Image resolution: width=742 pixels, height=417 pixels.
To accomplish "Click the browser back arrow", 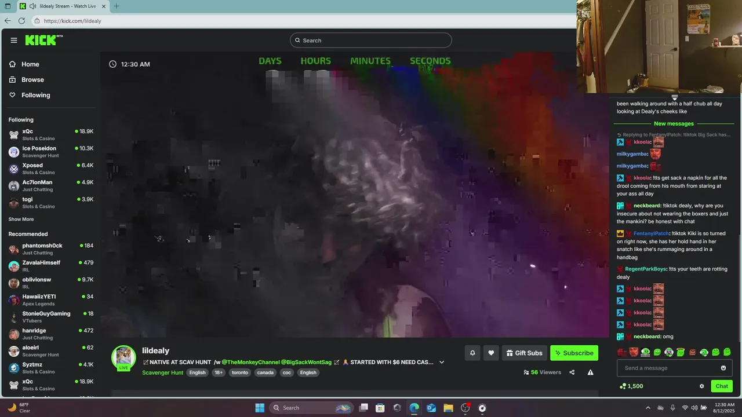I will [x=8, y=20].
